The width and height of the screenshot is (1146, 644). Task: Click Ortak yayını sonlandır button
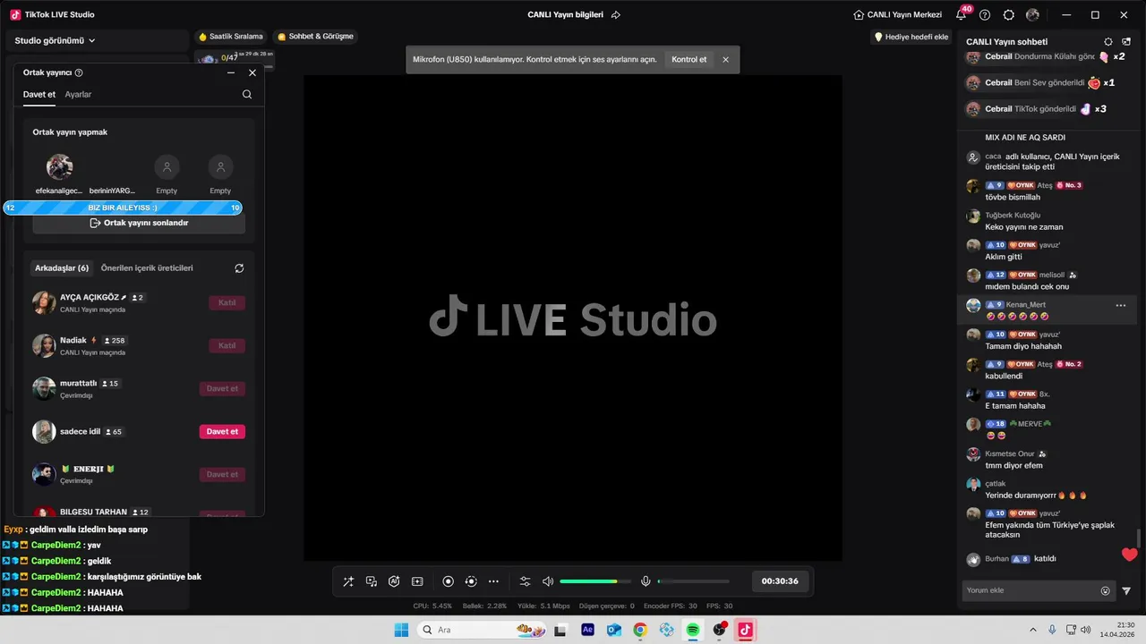pyautogui.click(x=139, y=224)
